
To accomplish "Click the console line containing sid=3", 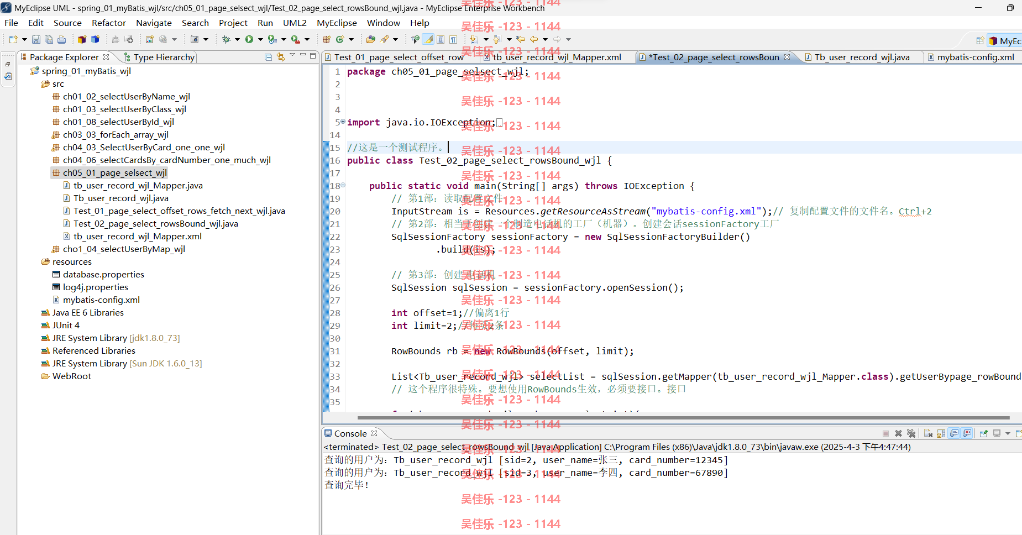I will [526, 473].
